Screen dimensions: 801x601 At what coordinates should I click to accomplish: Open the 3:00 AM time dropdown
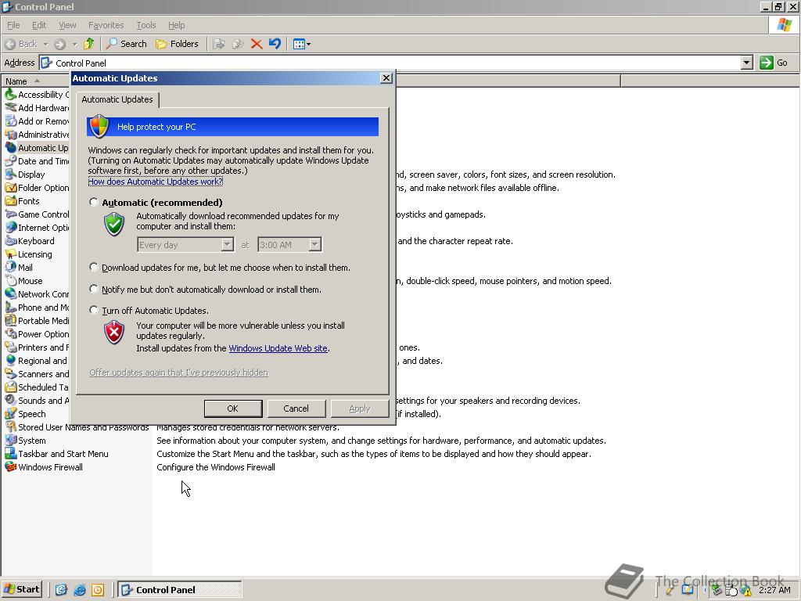289,245
